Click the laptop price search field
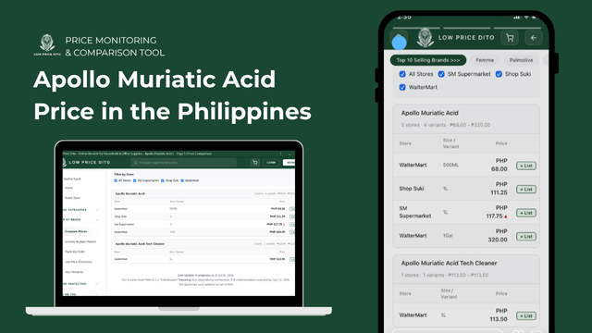 [183, 163]
